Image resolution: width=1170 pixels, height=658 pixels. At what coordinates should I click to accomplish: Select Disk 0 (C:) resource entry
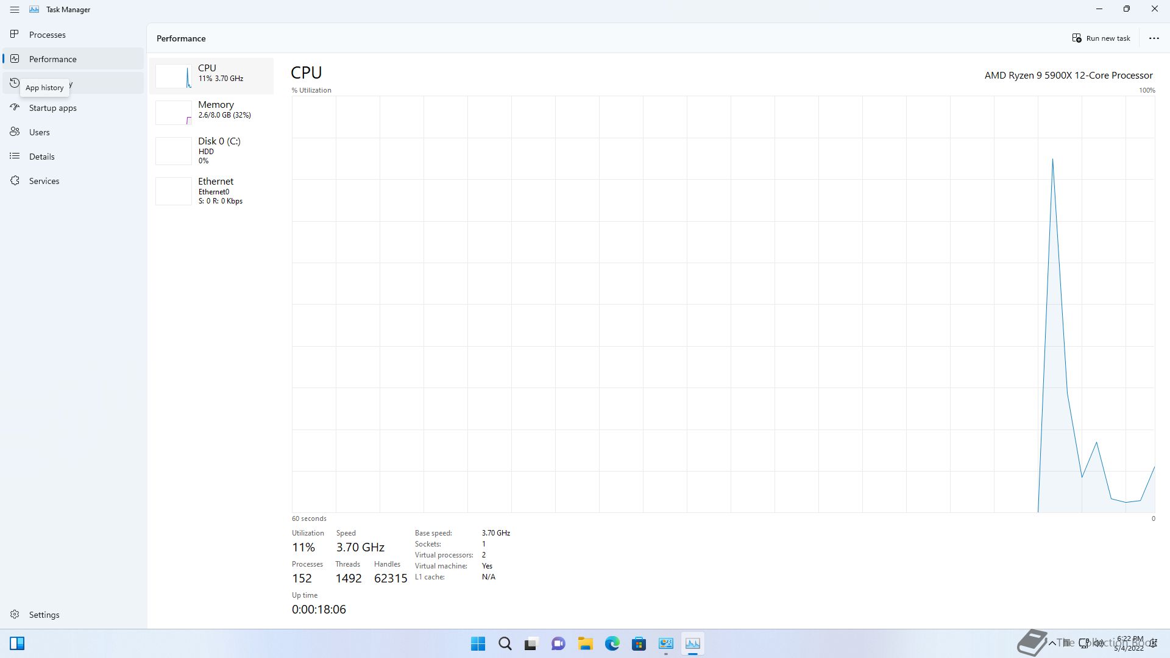(x=211, y=150)
